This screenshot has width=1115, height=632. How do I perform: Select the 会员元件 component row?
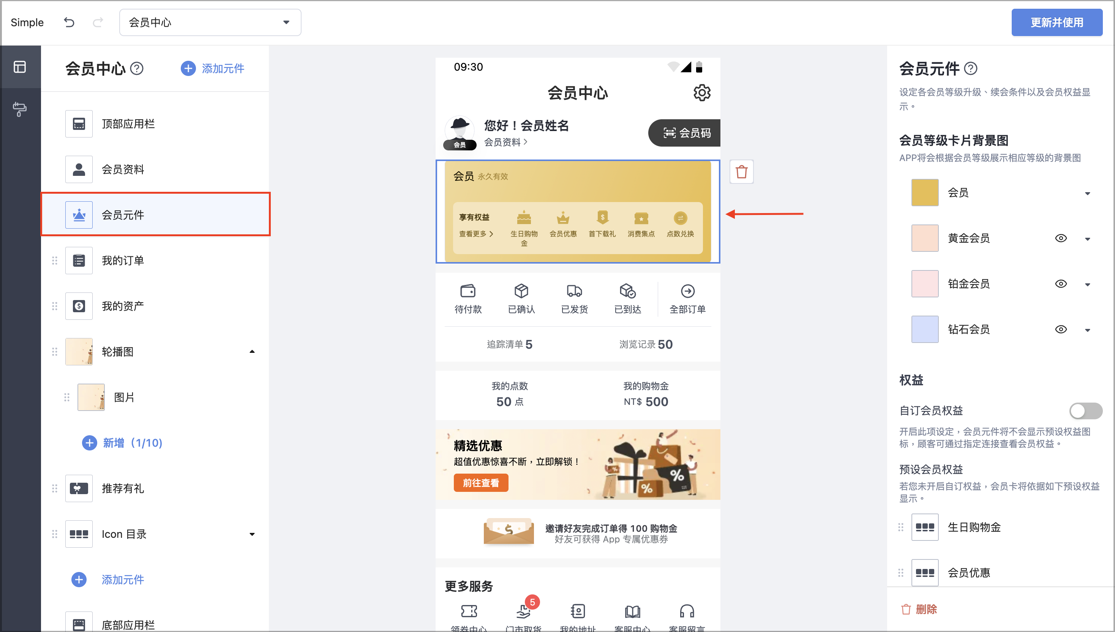tap(155, 215)
